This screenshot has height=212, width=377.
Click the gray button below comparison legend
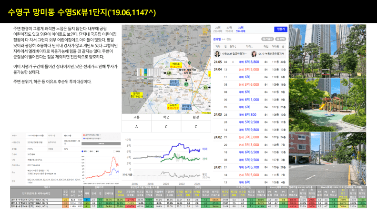101,143
